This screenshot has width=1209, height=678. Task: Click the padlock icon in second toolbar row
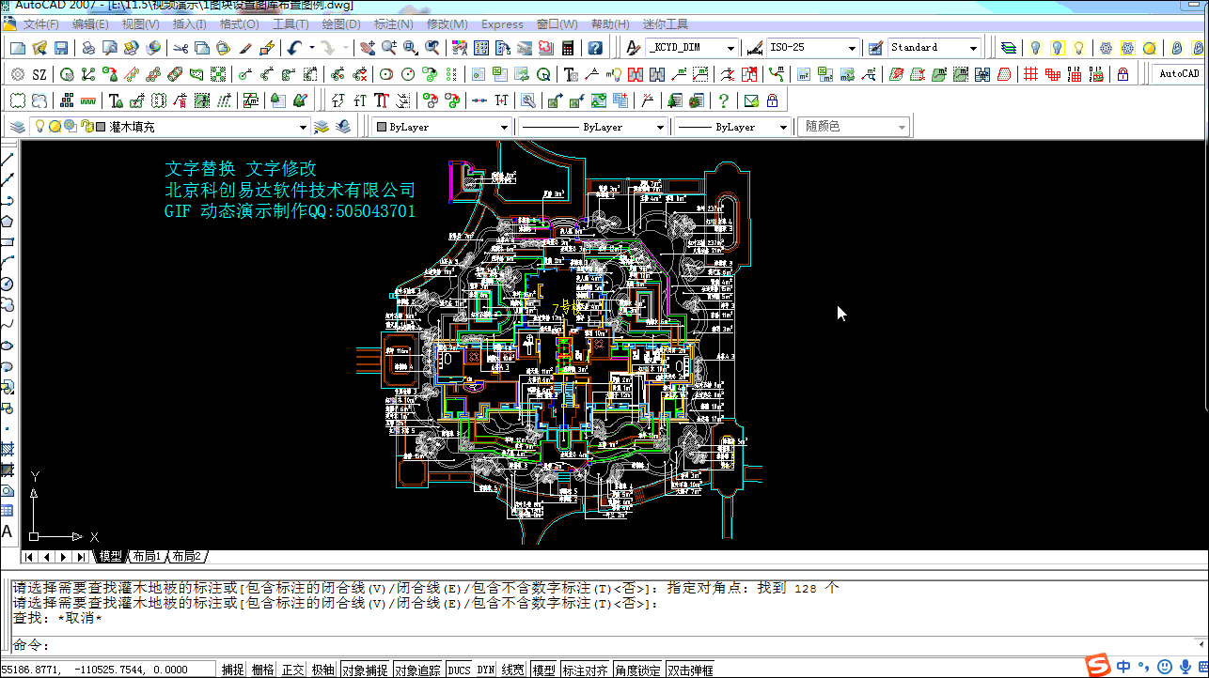pyautogui.click(x=1123, y=74)
